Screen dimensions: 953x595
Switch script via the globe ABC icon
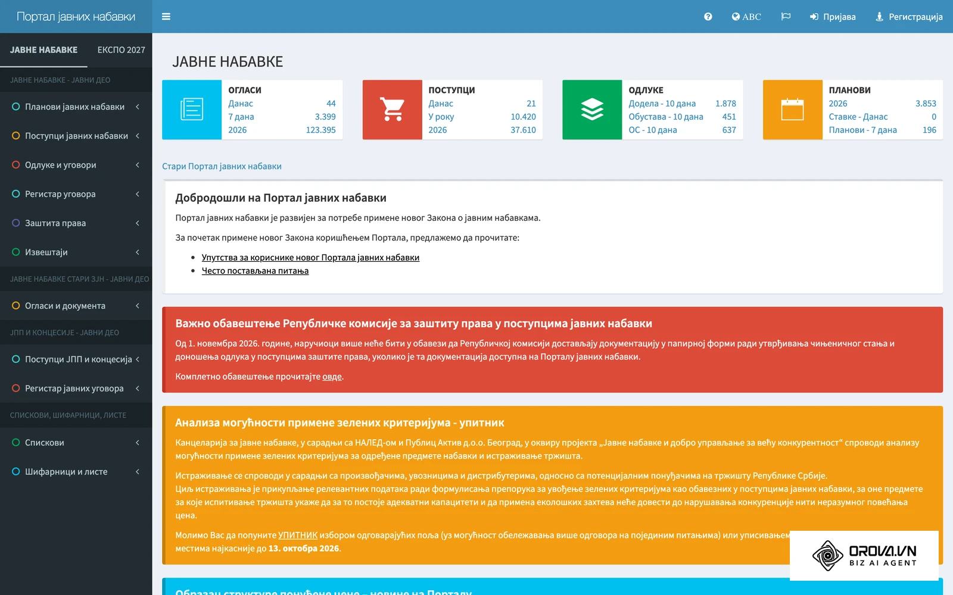pyautogui.click(x=746, y=17)
